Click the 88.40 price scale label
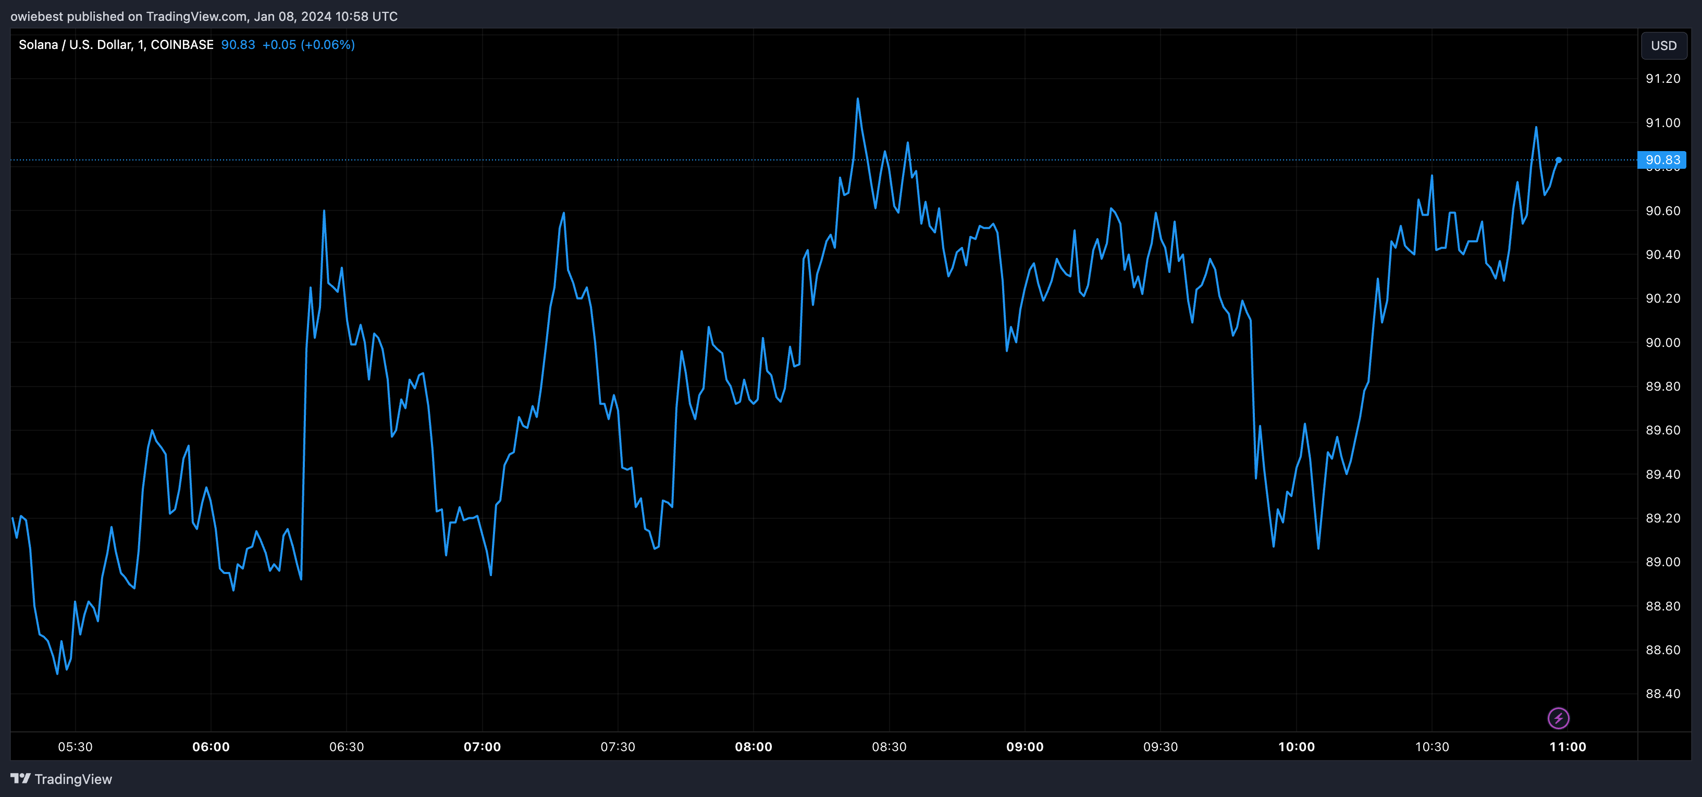Screen dimensions: 1702x797 click(1662, 693)
